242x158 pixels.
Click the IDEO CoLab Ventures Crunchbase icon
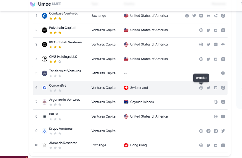point(216,45)
